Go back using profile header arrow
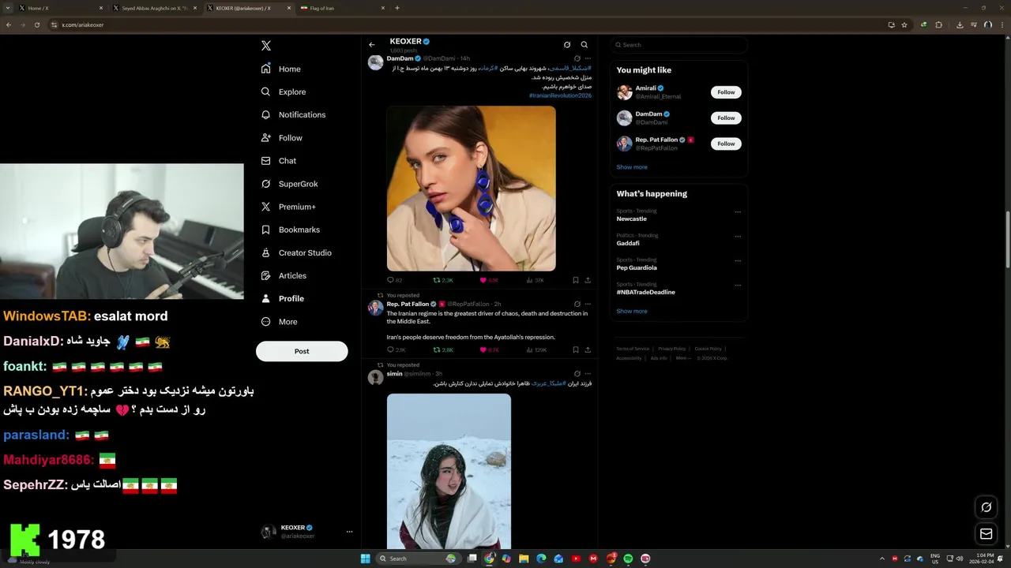 (x=372, y=45)
